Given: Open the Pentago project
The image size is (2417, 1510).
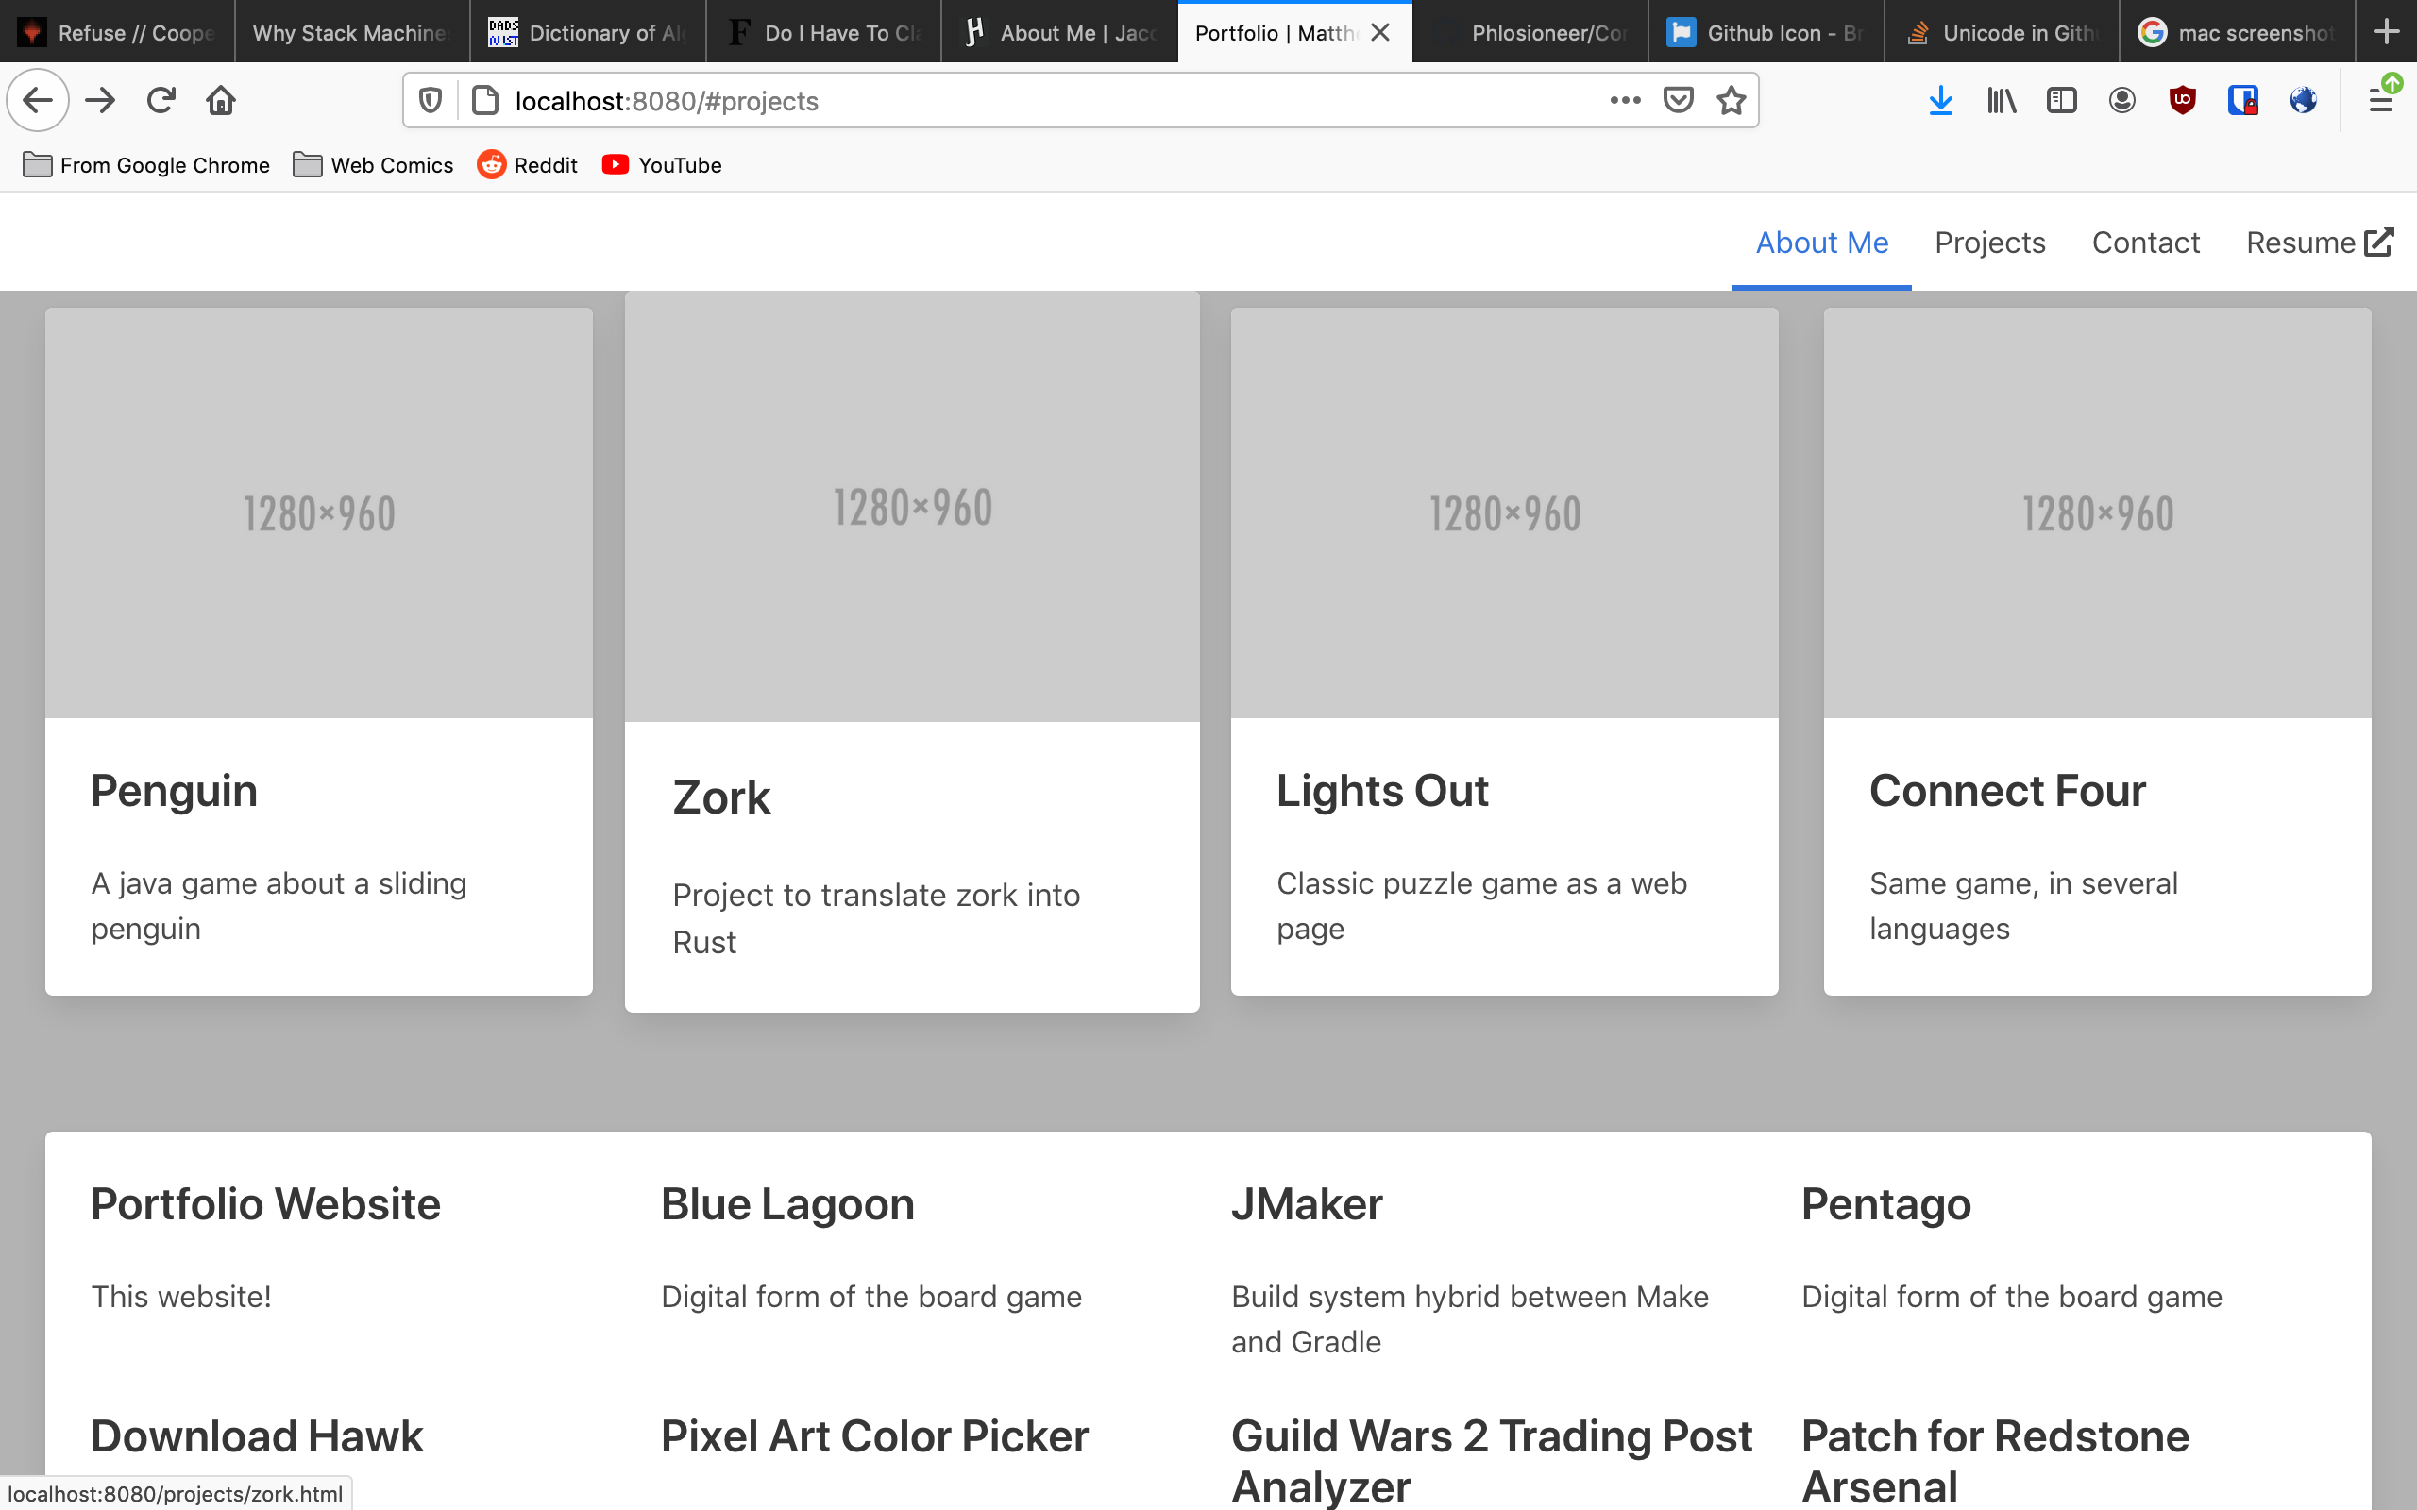Looking at the screenshot, I should [x=1886, y=1204].
